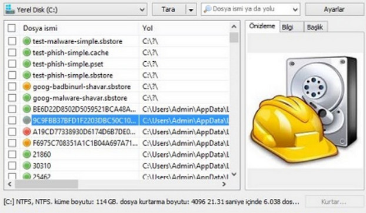Screen dimensions: 366x213
Task: Click the red status dot for A19CD77338930D6174D6B7DE0
Action: click(27, 132)
